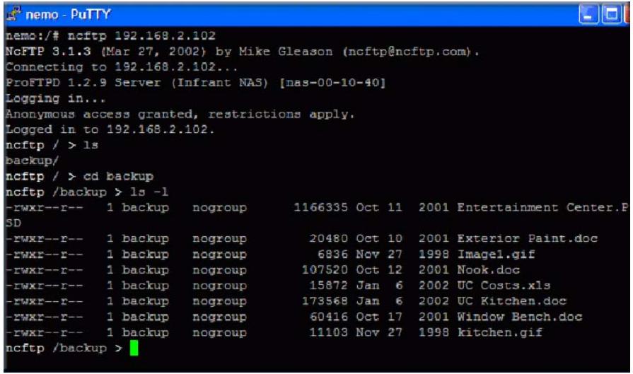Click 'nogroup' in UC Costs.xls row

coord(220,286)
